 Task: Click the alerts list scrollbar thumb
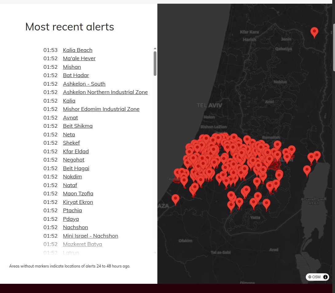click(155, 64)
